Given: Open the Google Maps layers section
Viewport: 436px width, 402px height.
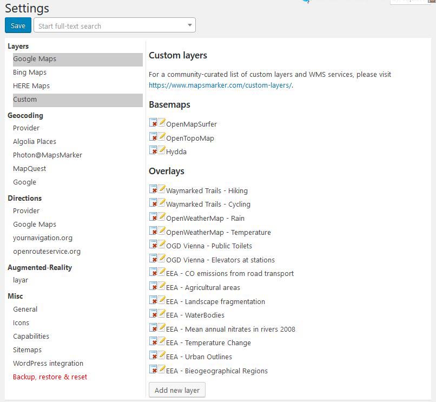Looking at the screenshot, I should [x=78, y=60].
